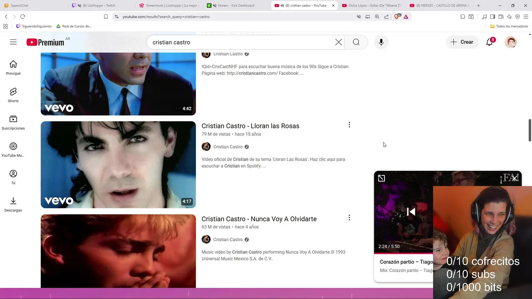This screenshot has height=299, width=532.
Task: Close the cristian castro YouTube tab
Action: [x=333, y=5]
